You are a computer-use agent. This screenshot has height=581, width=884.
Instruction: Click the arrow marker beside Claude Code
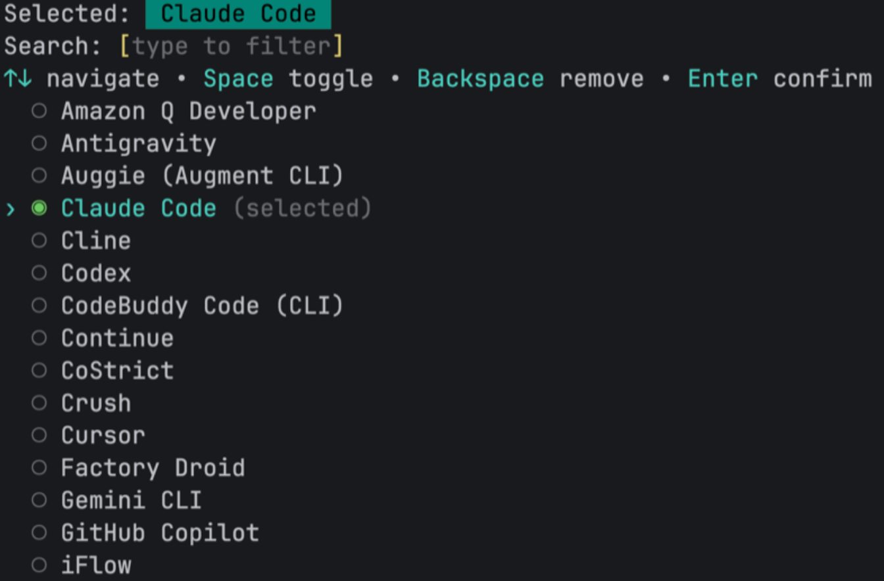pyautogui.click(x=10, y=209)
